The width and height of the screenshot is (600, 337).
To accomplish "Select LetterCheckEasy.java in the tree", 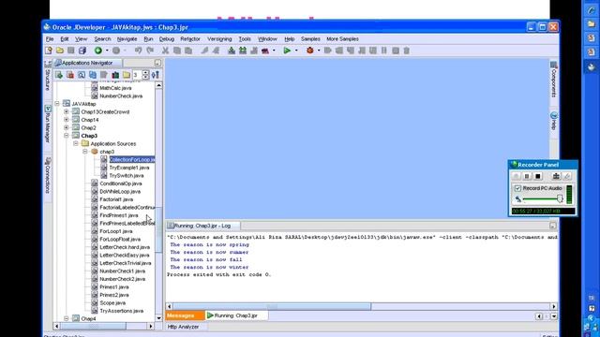I will point(125,256).
